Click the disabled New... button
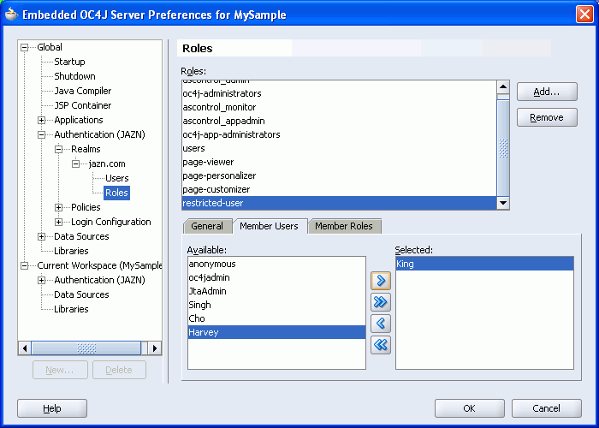Screen dimensions: 599x428 click(60, 370)
